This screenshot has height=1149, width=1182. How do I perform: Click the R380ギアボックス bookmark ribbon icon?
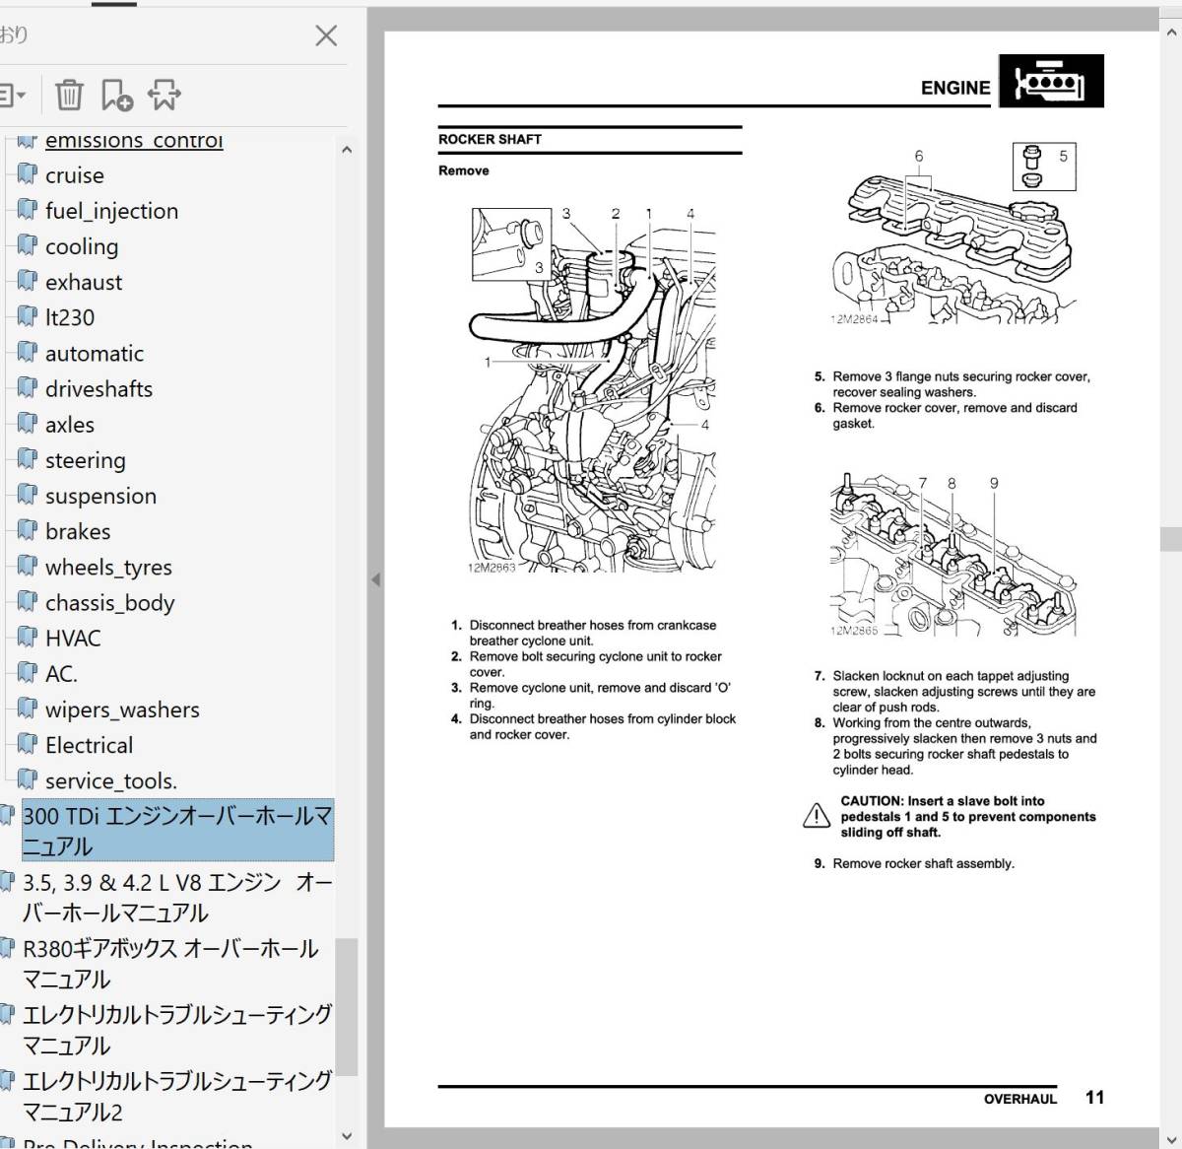(7, 948)
